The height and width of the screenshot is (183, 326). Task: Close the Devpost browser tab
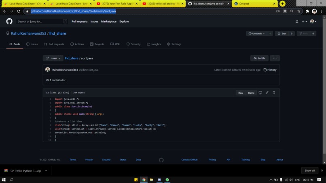(x=274, y=4)
